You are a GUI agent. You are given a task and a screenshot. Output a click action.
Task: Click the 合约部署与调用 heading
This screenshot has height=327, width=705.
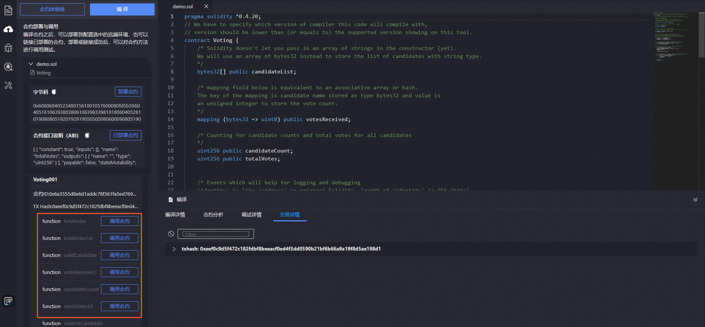(x=41, y=26)
